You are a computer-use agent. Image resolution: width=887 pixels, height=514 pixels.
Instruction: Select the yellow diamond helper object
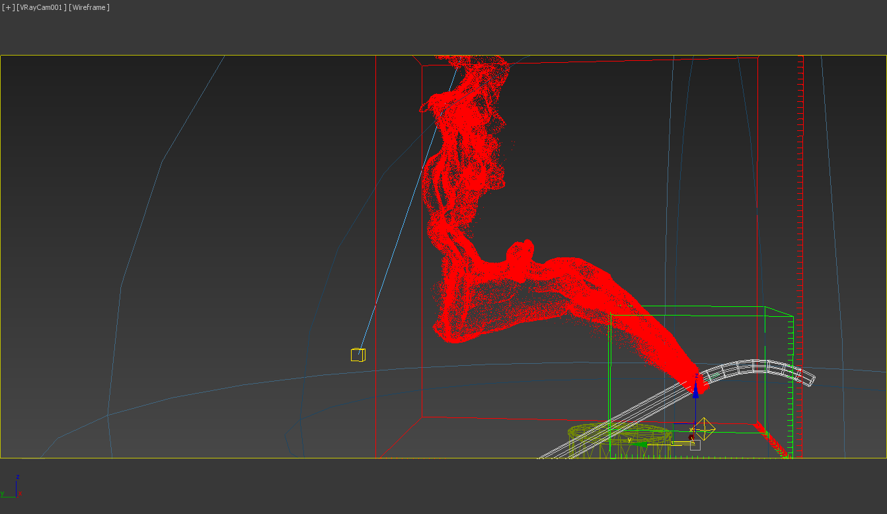705,429
